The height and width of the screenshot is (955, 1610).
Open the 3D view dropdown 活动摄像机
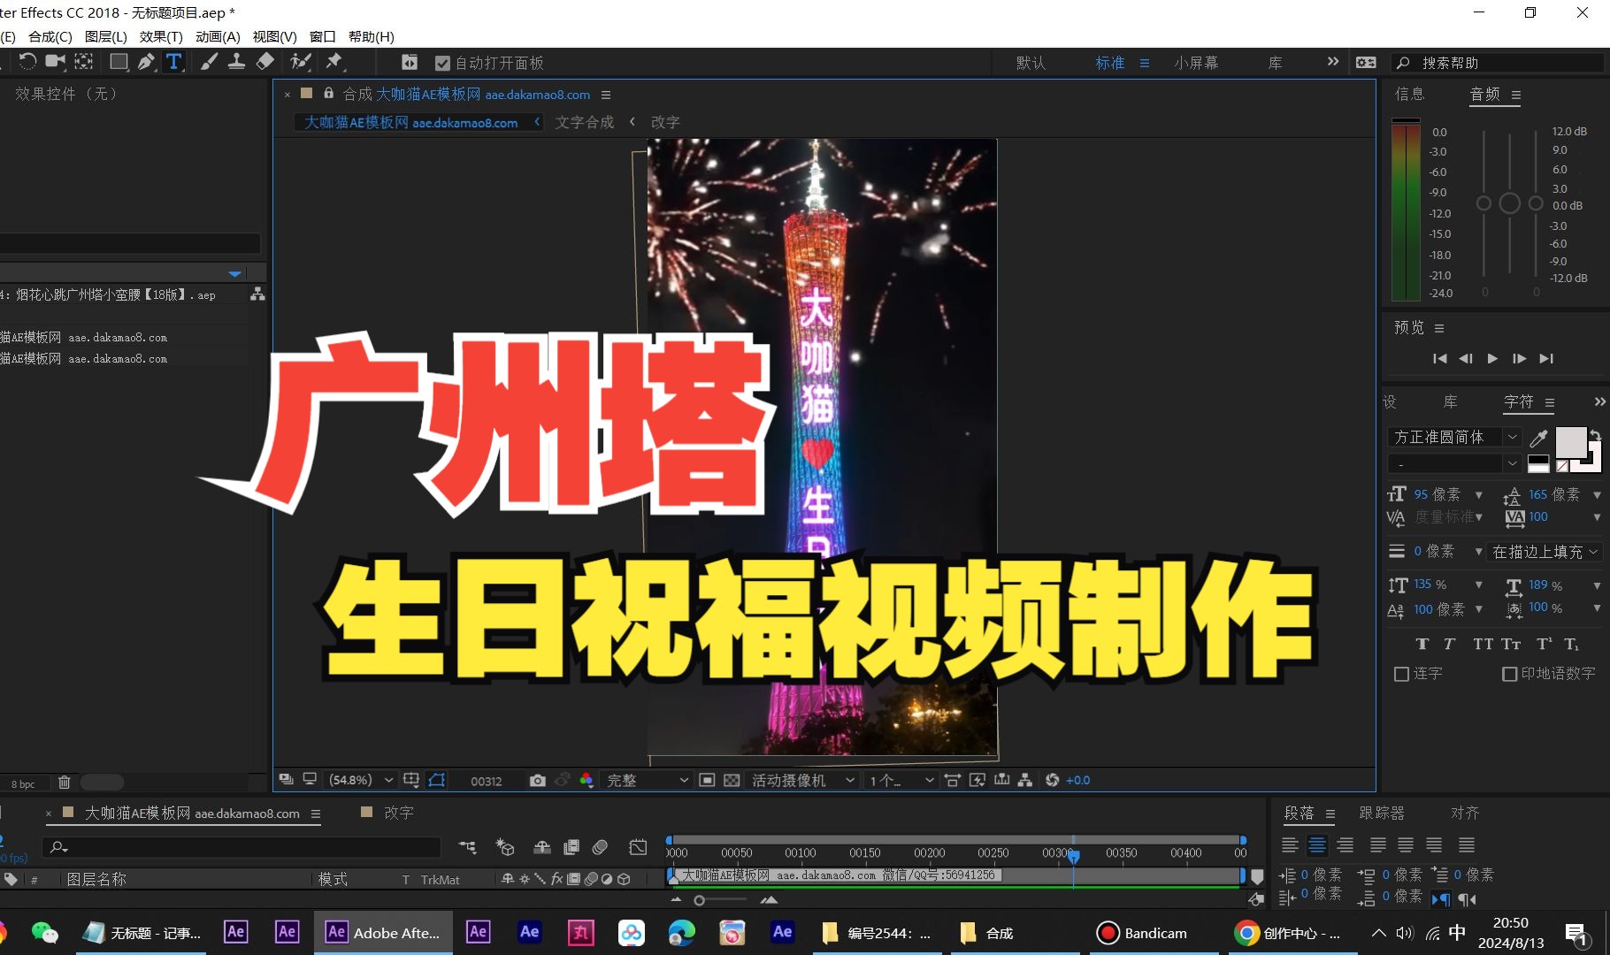pyautogui.click(x=803, y=780)
